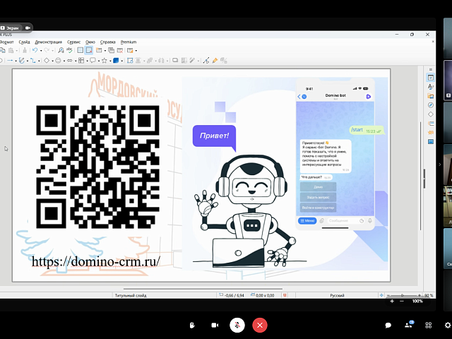Open the Слайд menu

(x=24, y=42)
